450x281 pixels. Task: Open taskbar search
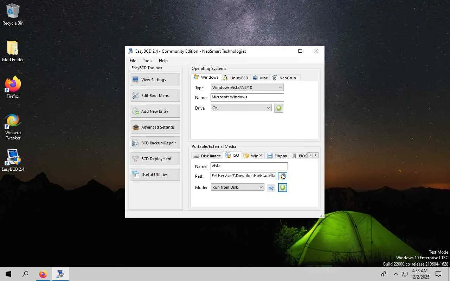(25, 274)
